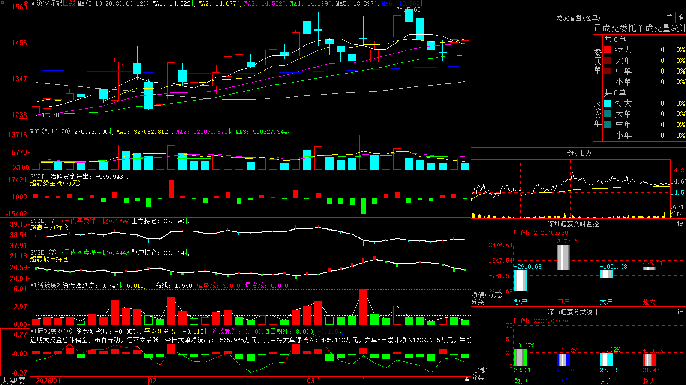The width and height of the screenshot is (686, 385).
Task: Click the VOL(5,10,20) indicator parameters
Action: tap(51, 132)
